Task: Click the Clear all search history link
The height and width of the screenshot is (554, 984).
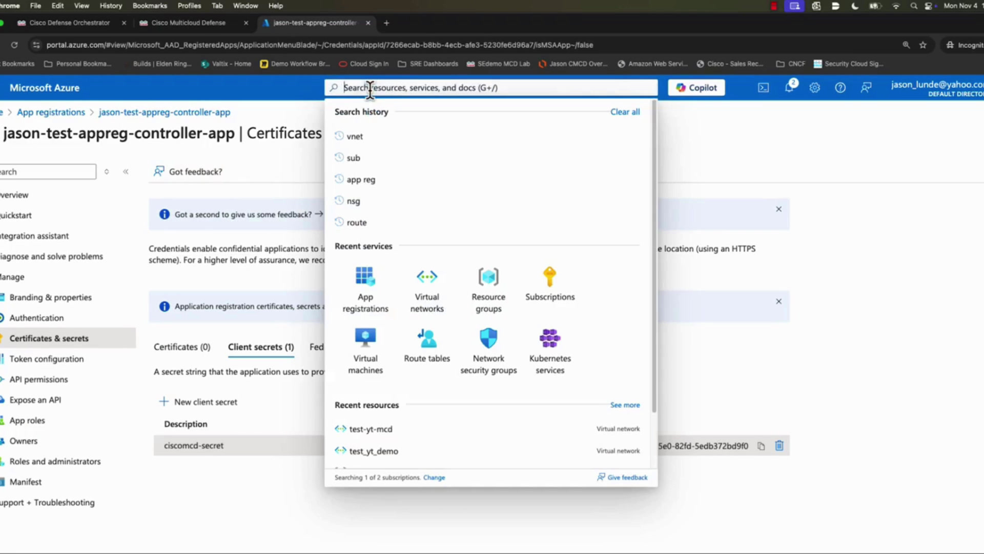Action: point(625,112)
